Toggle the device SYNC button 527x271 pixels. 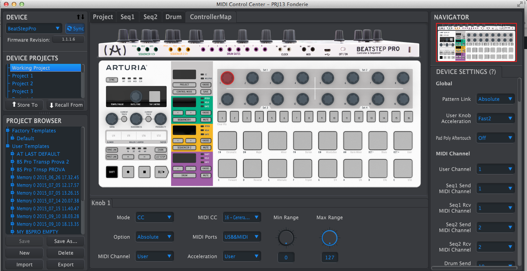point(112,80)
